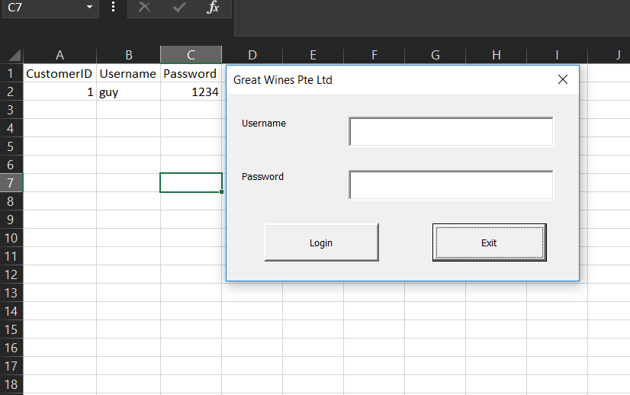Select the cell containing guy
The width and height of the screenshot is (630, 395).
tap(129, 92)
